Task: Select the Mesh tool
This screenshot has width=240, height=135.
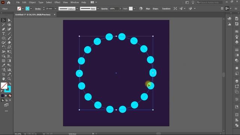Action: pos(3,61)
